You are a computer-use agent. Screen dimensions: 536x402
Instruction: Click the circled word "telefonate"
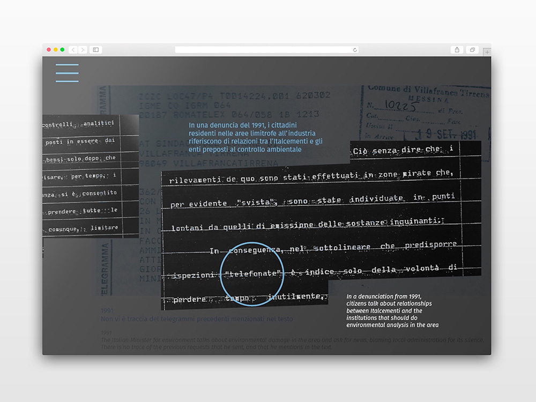point(252,273)
